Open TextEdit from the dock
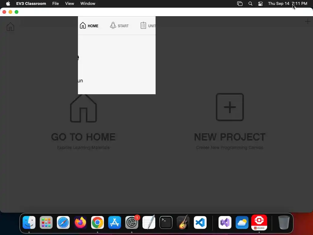Viewport: 313px width, 235px height. click(149, 222)
